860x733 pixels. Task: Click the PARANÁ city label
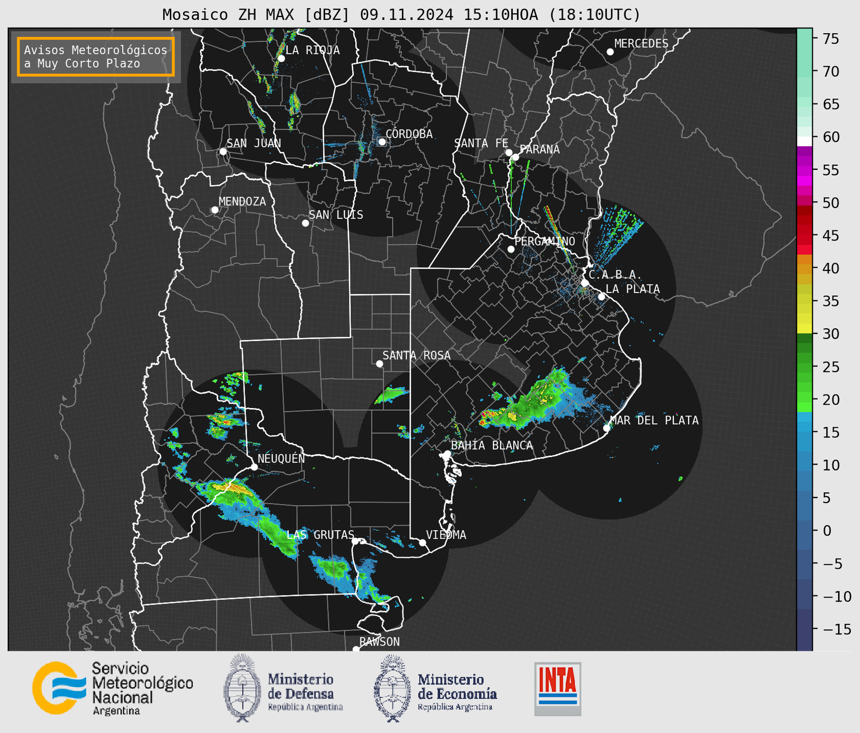point(539,149)
